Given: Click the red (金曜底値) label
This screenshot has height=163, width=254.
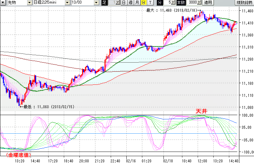Looking at the screenshot, I should (x=16, y=155).
